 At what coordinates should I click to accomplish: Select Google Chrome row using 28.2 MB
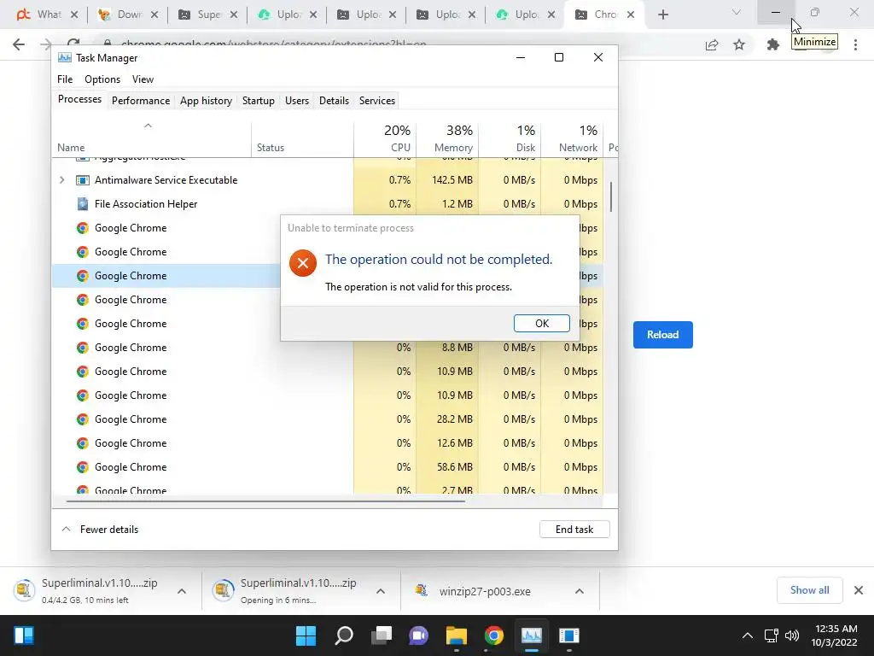click(328, 419)
